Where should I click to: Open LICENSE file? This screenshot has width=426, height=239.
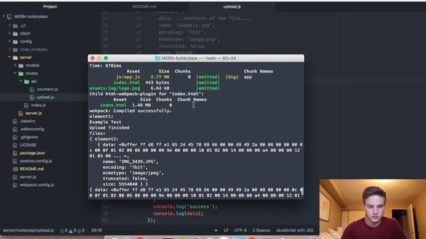point(28,145)
